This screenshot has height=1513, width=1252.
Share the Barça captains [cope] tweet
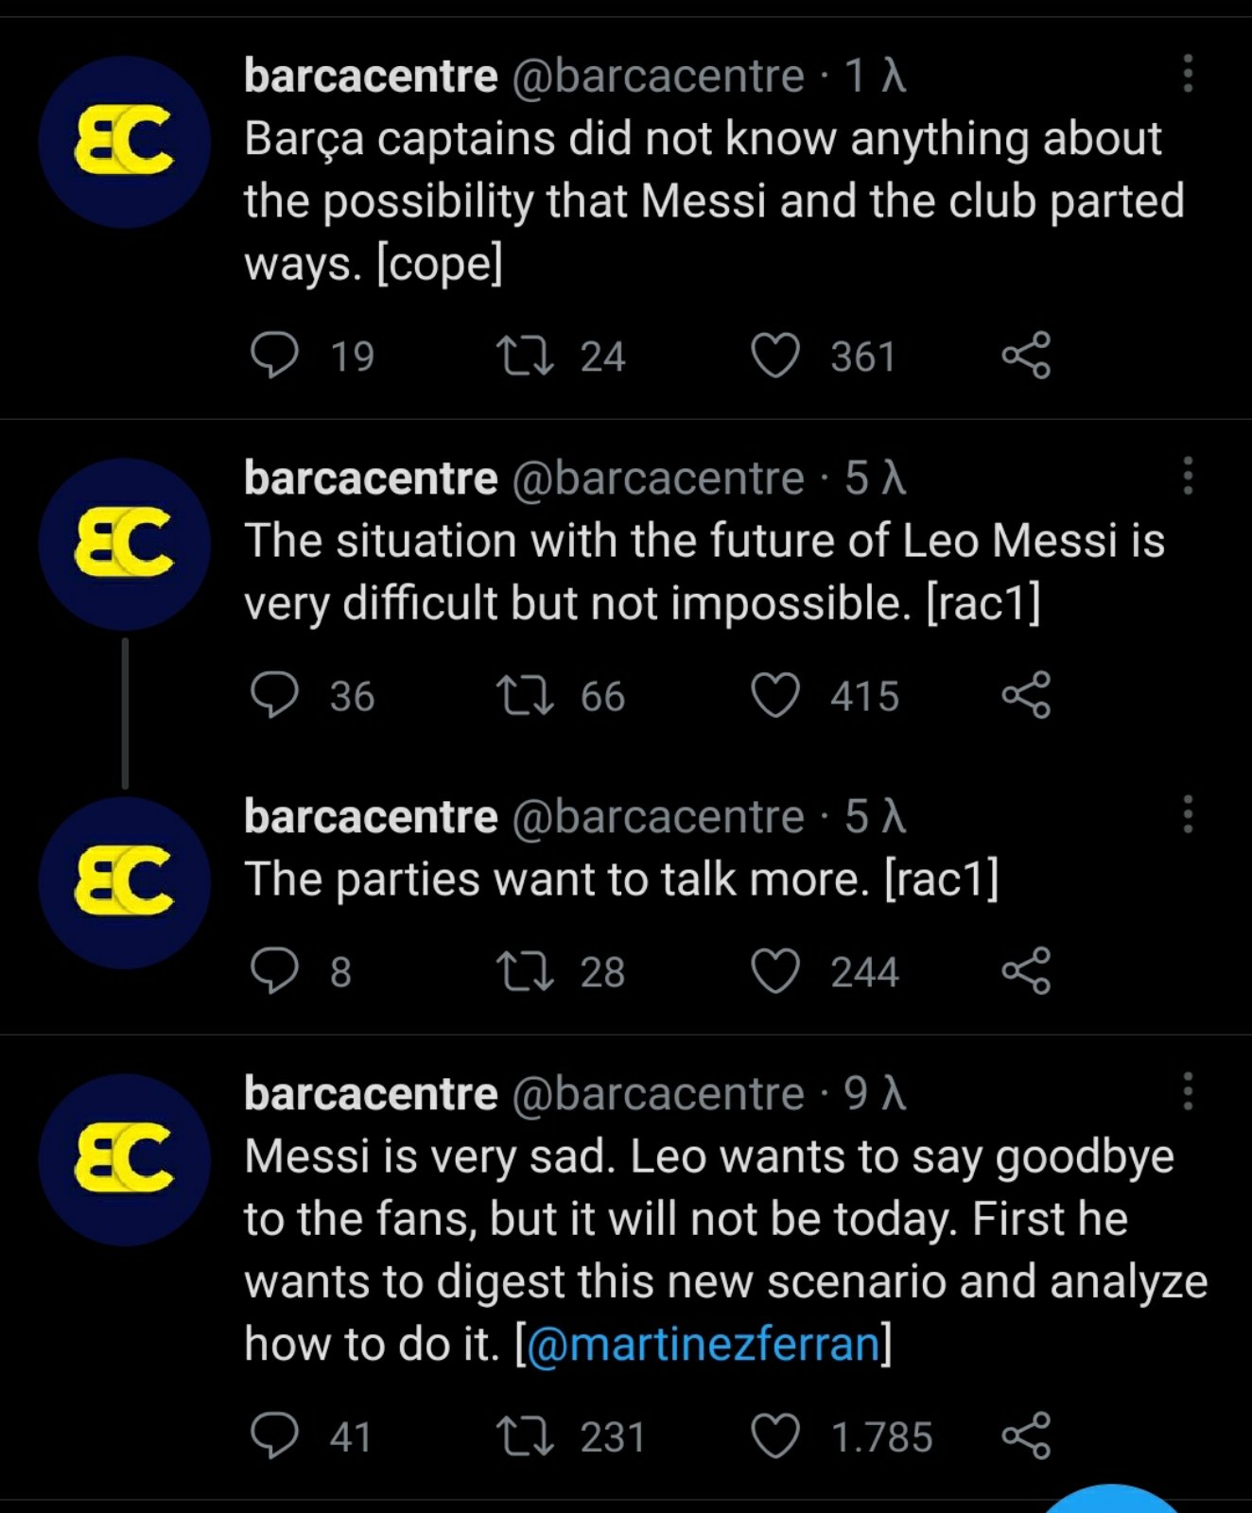click(x=1026, y=356)
